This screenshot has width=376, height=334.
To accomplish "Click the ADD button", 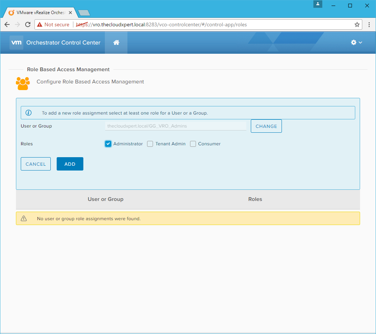I will [70, 164].
